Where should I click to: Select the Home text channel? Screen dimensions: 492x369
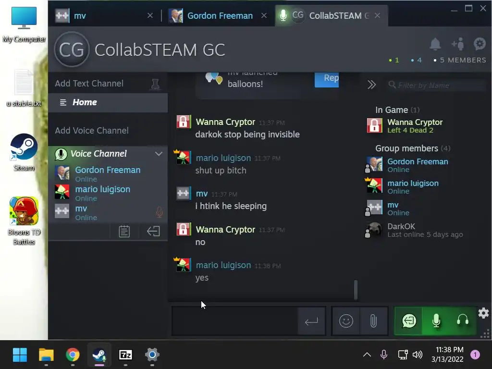[108, 102]
